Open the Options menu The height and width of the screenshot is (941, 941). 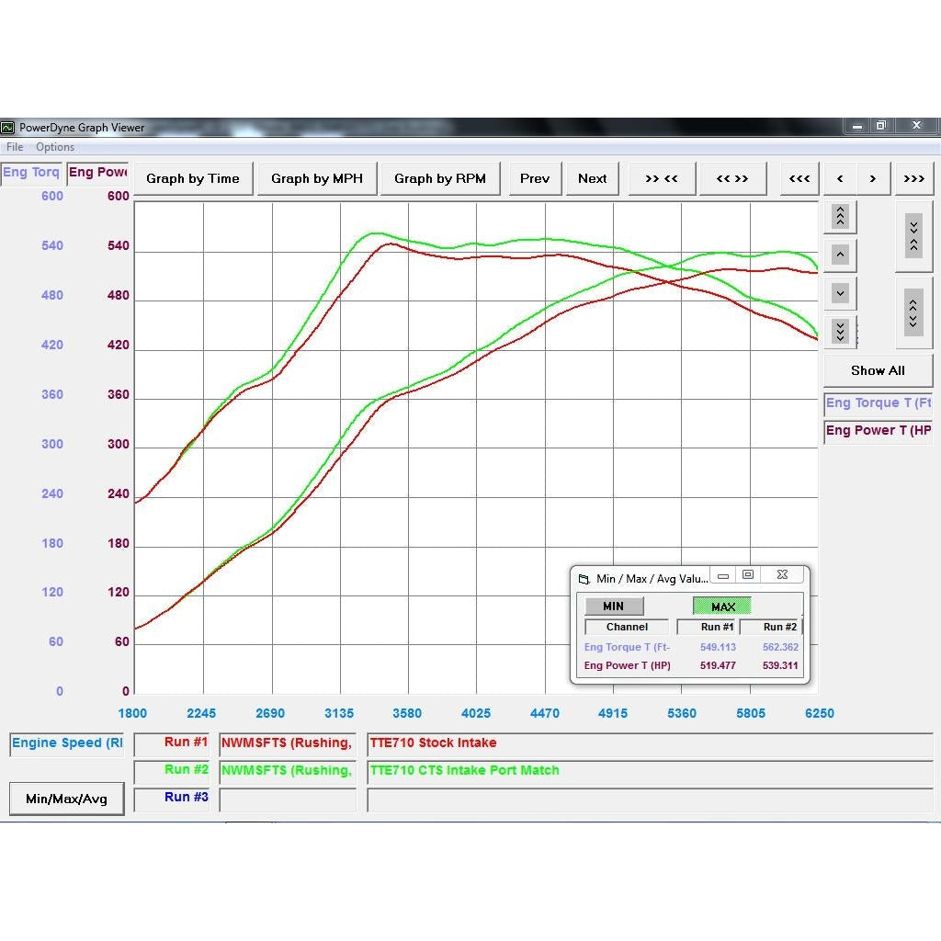[x=55, y=147]
